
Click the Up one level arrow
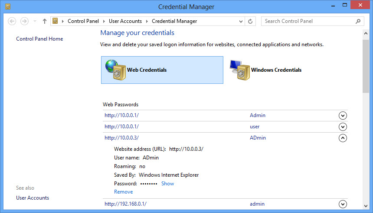click(x=45, y=21)
